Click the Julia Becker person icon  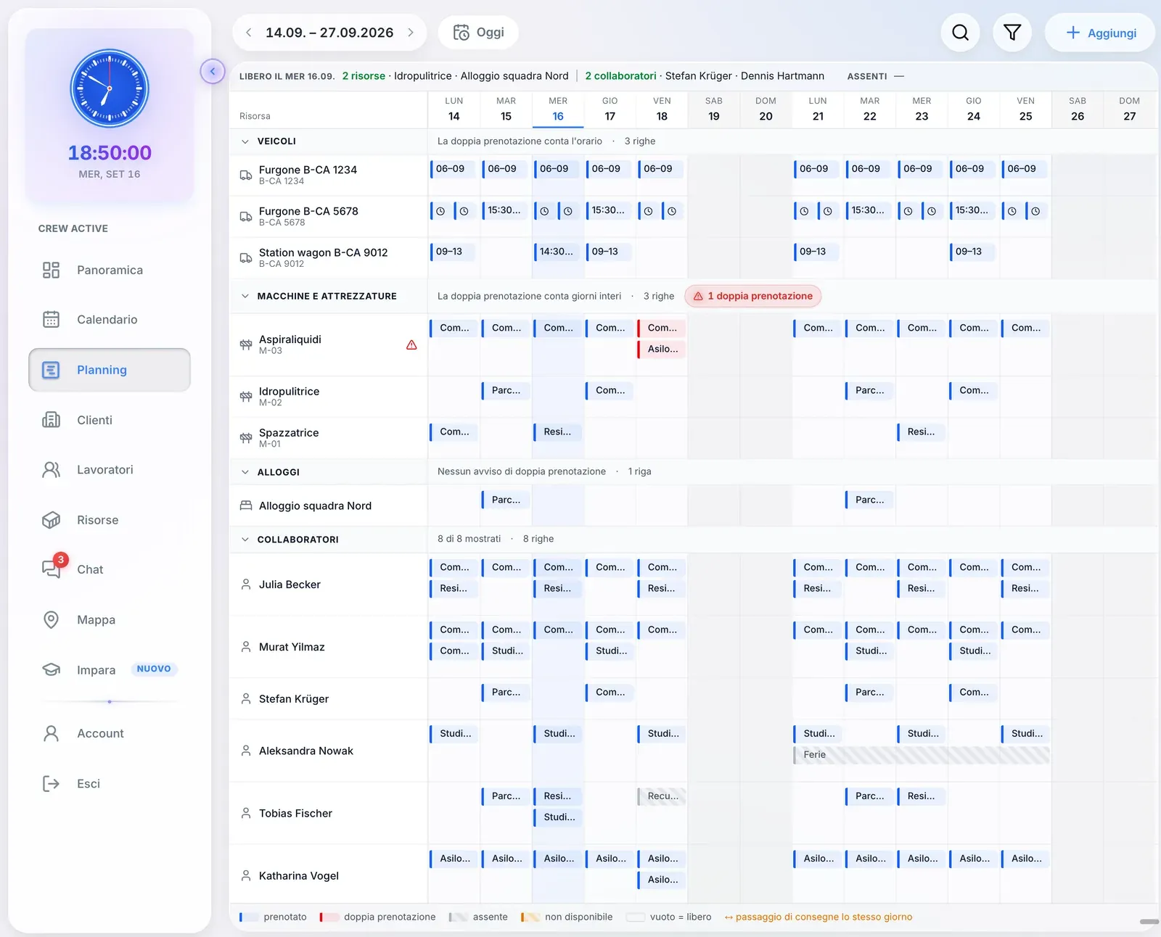click(246, 585)
